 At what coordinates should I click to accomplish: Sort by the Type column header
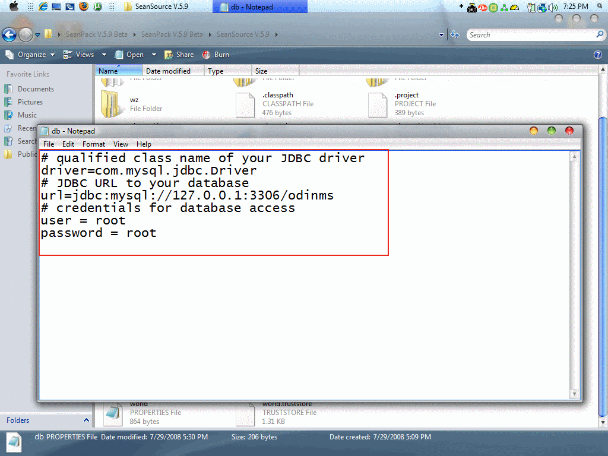click(227, 71)
